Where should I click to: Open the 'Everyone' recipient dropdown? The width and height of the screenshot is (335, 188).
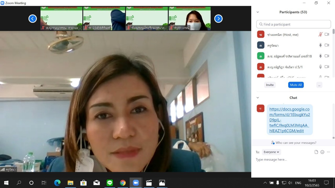point(271,152)
